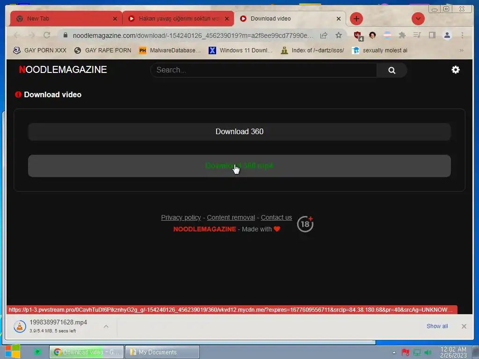This screenshot has height=359, width=479.
Task: Click the address bar URL
Action: point(193,36)
